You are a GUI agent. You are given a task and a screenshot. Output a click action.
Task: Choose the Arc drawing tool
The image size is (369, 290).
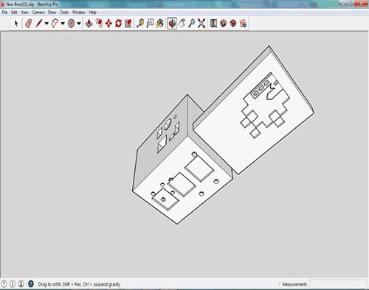(x=55, y=24)
